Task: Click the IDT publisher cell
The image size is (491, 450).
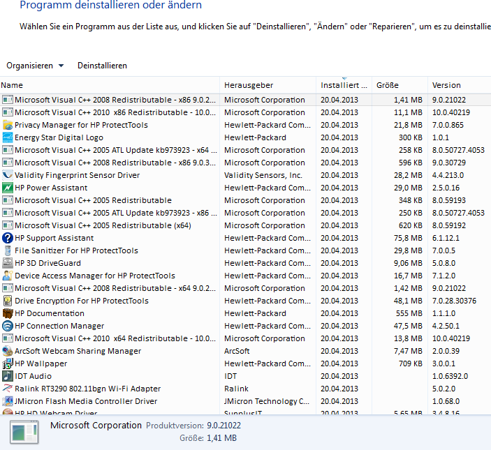Action: click(230, 376)
